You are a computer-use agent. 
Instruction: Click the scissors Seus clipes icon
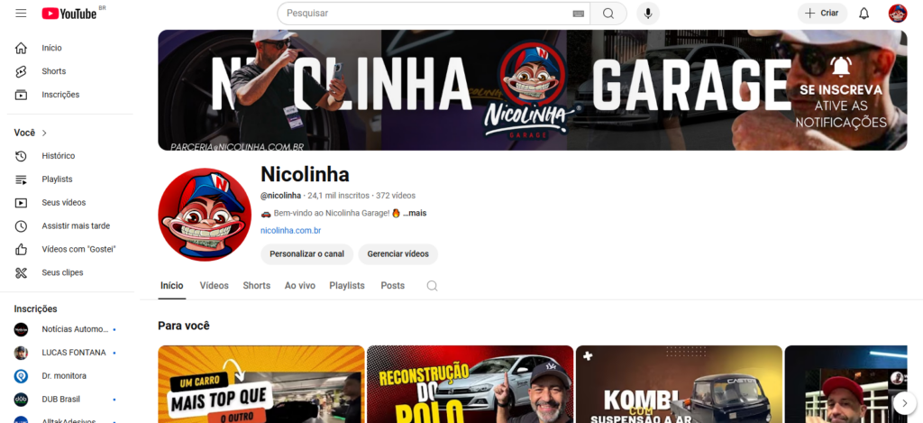[x=22, y=272]
